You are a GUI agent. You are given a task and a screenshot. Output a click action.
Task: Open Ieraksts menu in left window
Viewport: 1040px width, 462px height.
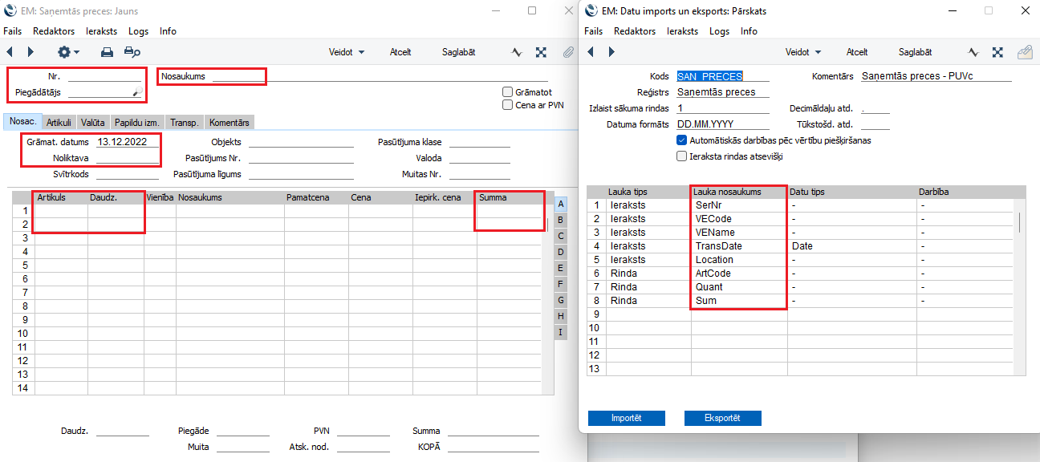tap(101, 31)
